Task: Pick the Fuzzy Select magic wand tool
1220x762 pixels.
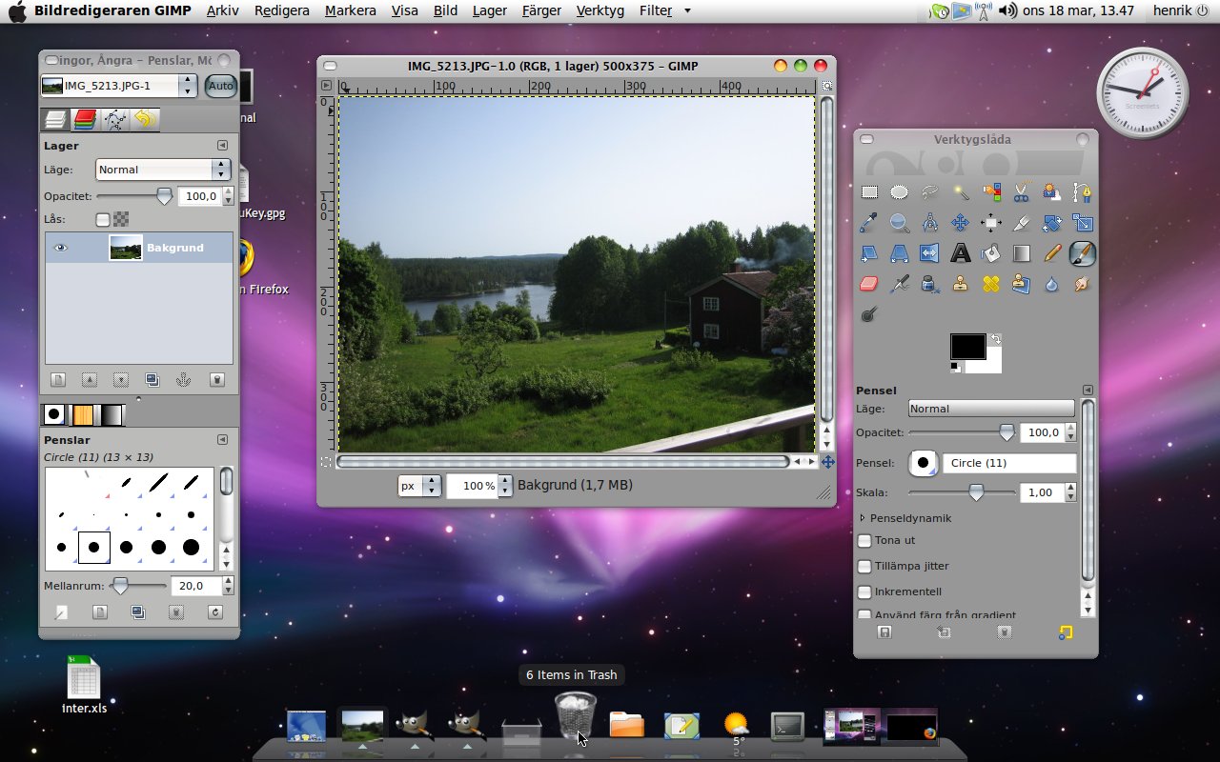Action: pos(960,192)
